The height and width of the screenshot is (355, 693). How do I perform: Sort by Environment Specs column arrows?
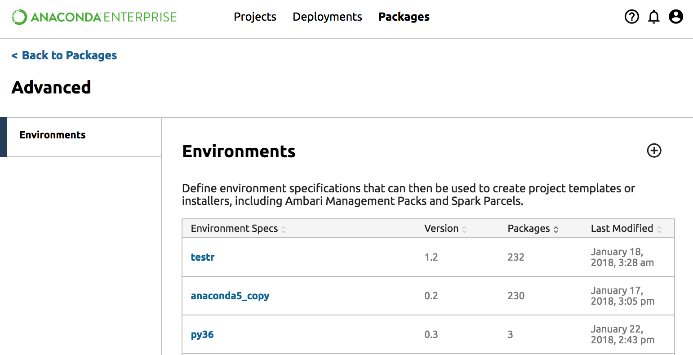(x=284, y=229)
